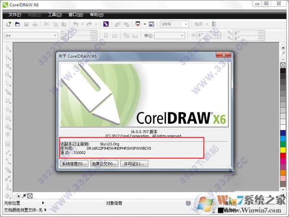Click the New document icon in toolbar
The image size is (289, 217).
[x=9, y=24]
